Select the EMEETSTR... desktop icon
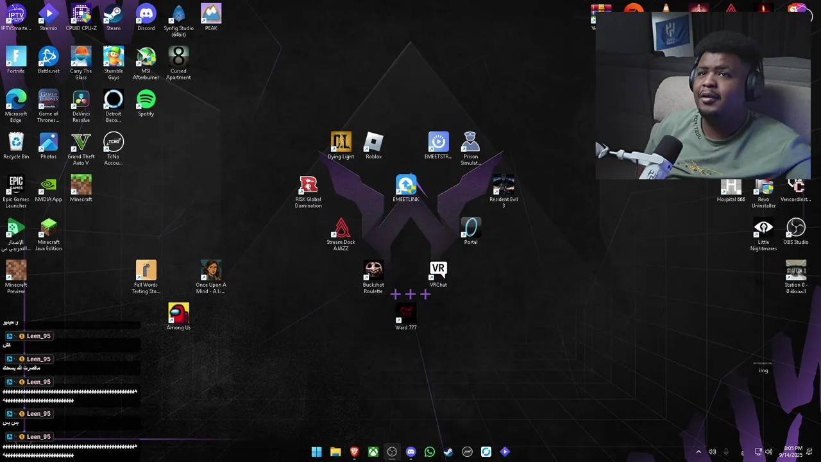This screenshot has height=462, width=821. coord(438,146)
